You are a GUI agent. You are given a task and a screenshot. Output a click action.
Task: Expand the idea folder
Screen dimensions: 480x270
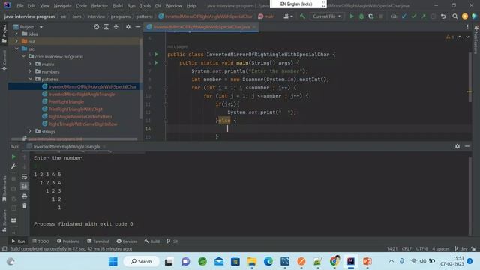(16, 34)
